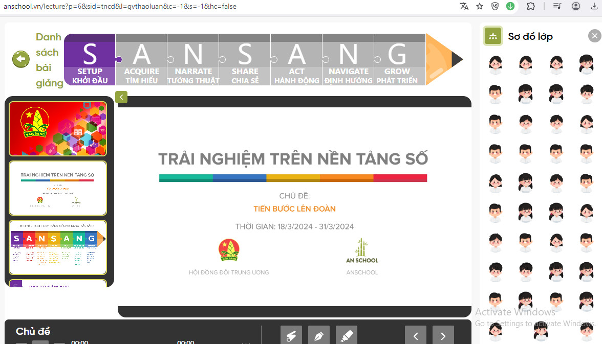Close the Sơ đồ lớp panel
This screenshot has width=602, height=344.
click(x=594, y=36)
